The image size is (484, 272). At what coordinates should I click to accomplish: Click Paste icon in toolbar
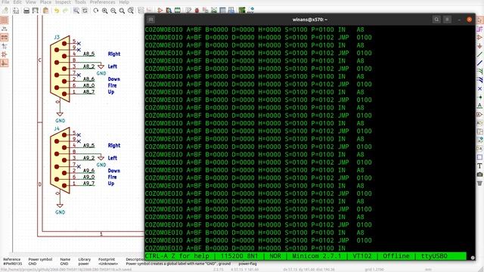pyautogui.click(x=45, y=11)
